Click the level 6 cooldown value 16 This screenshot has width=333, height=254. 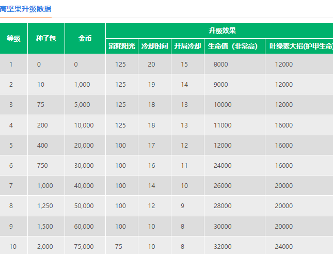point(154,165)
